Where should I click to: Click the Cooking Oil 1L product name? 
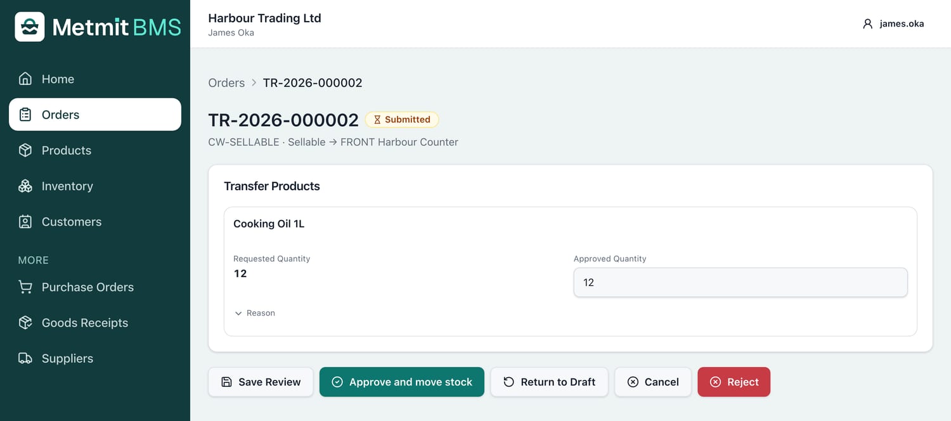[x=269, y=224]
